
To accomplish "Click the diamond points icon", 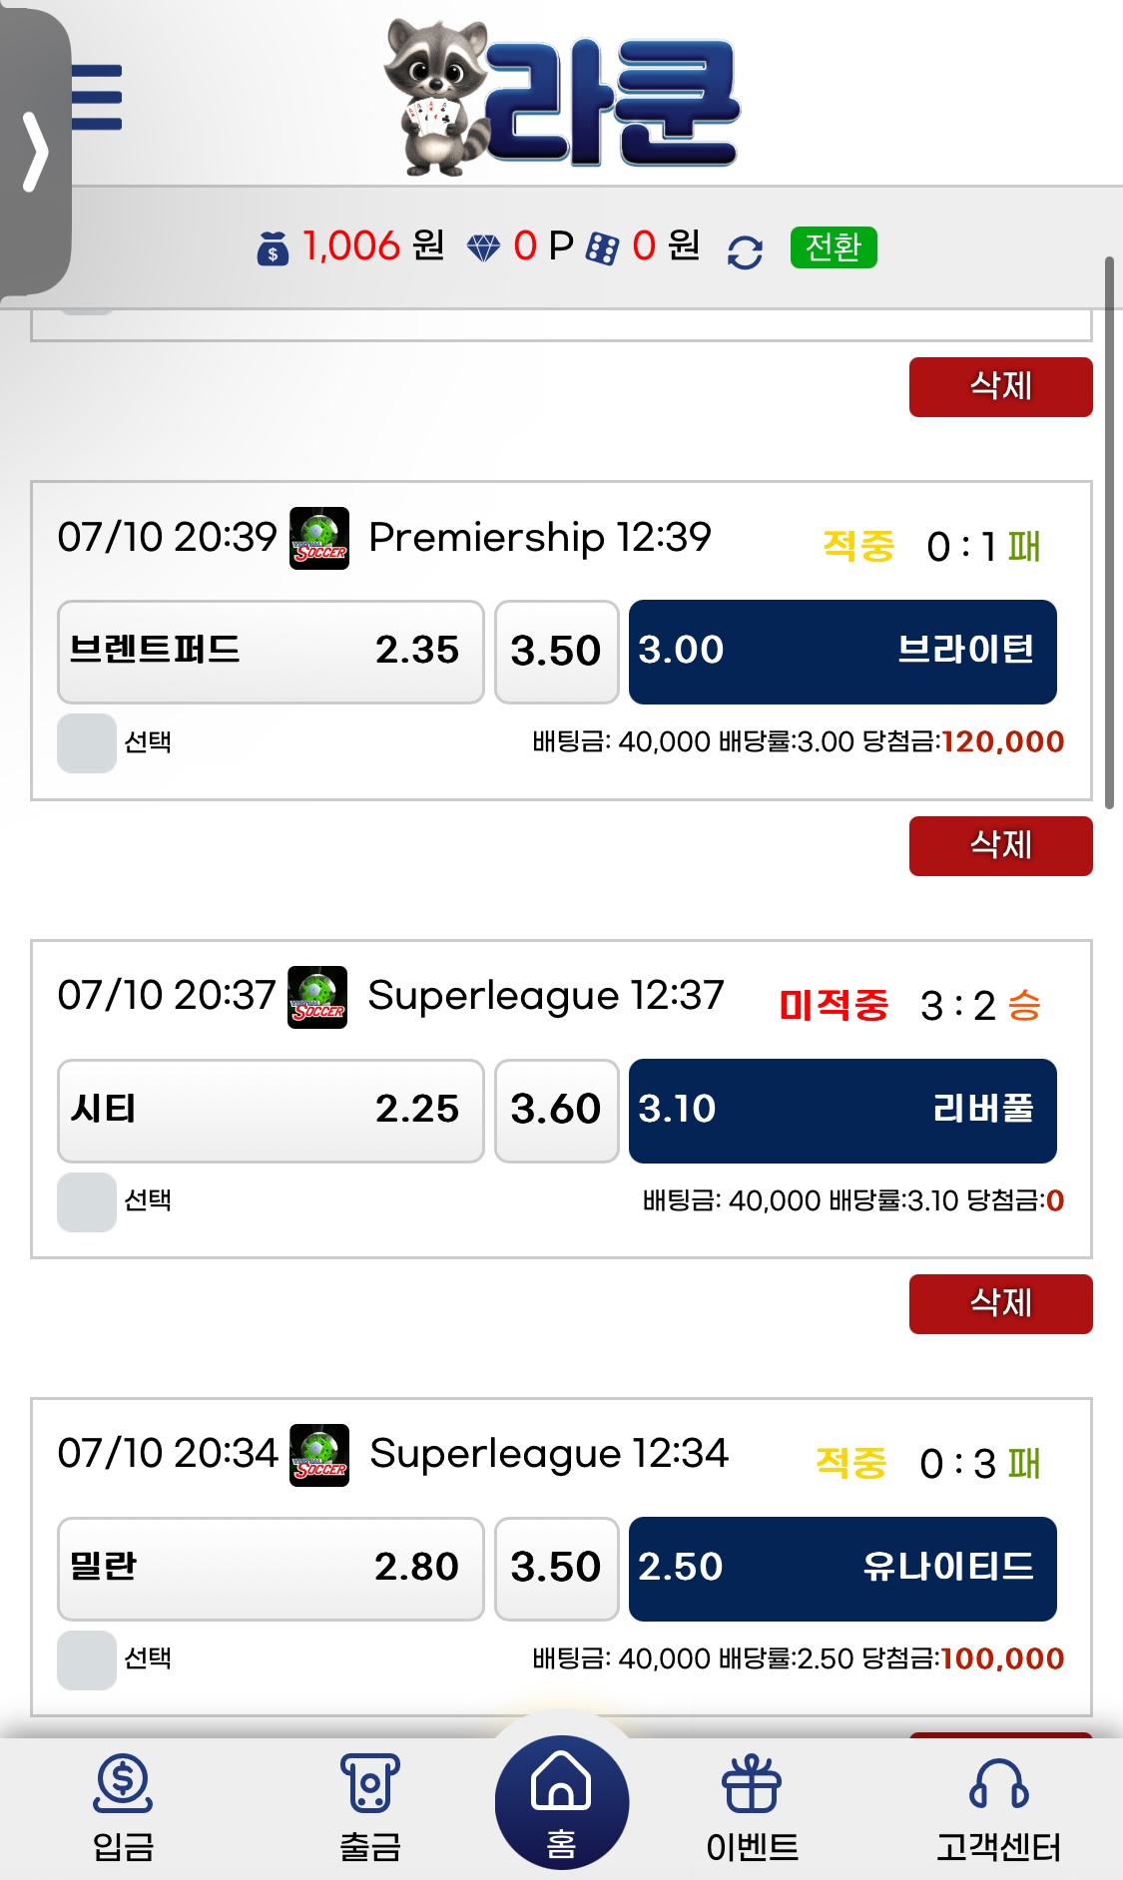I will [484, 247].
